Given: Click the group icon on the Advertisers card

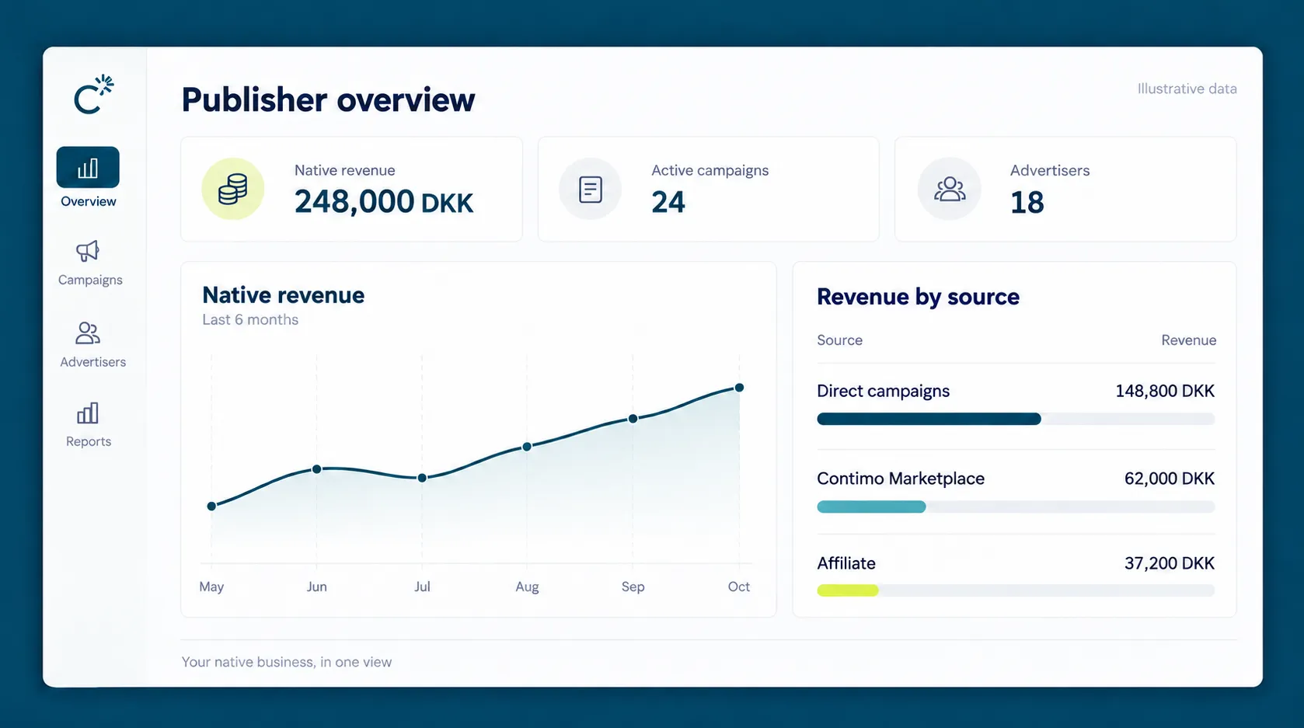Looking at the screenshot, I should [x=949, y=189].
